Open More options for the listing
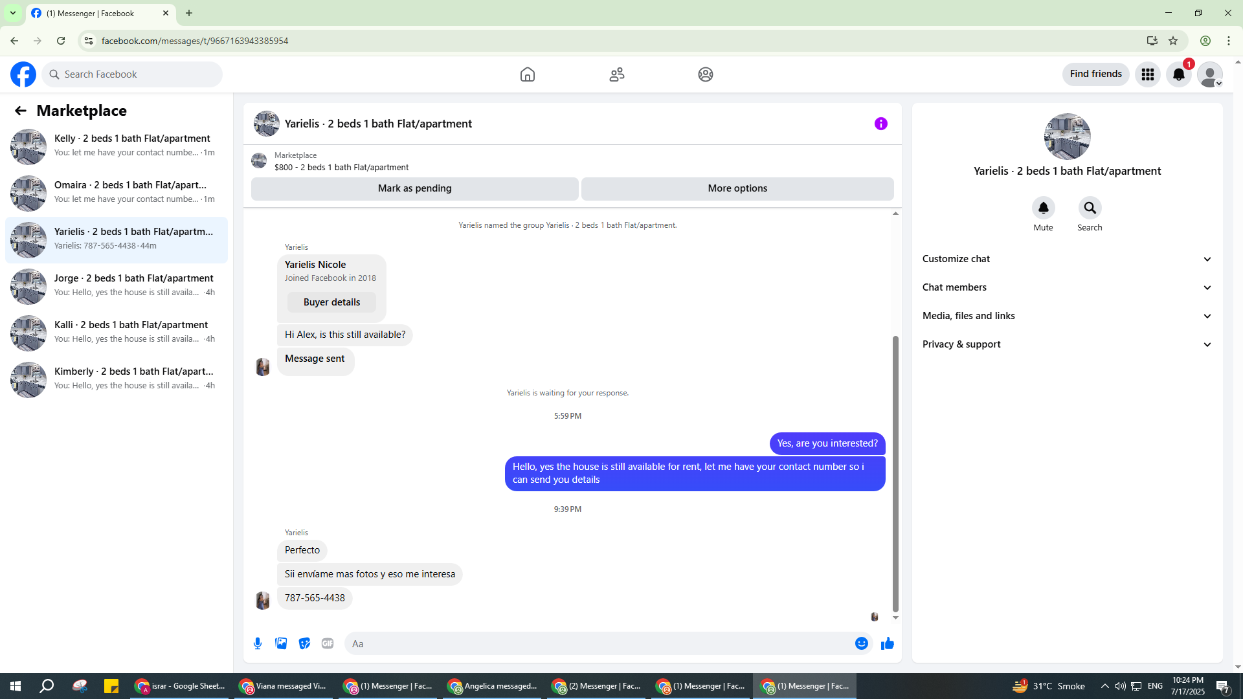Viewport: 1243px width, 699px height. (x=737, y=188)
